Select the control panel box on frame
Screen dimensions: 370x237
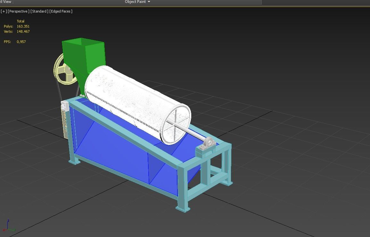tap(65, 106)
